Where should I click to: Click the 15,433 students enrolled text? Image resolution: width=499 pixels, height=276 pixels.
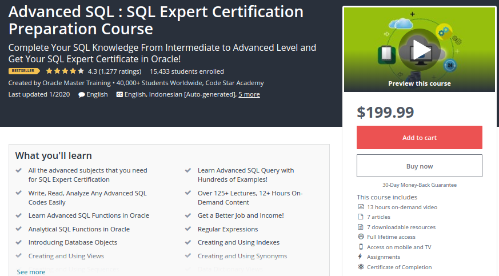(x=187, y=71)
